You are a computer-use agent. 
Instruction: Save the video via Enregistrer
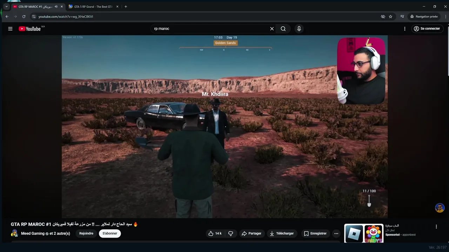pyautogui.click(x=315, y=233)
